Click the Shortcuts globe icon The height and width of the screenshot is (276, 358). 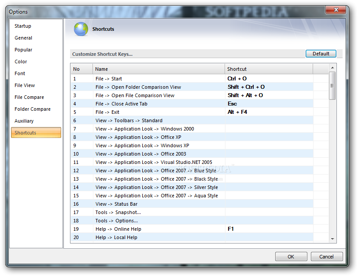point(81,29)
